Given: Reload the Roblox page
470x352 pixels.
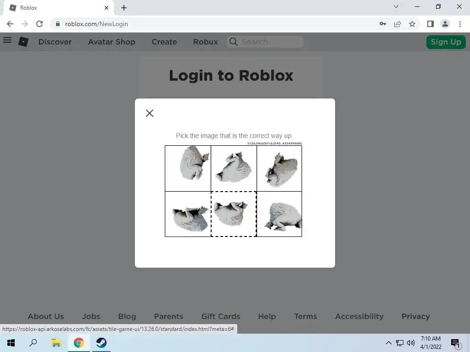Looking at the screenshot, I should pyautogui.click(x=39, y=24).
